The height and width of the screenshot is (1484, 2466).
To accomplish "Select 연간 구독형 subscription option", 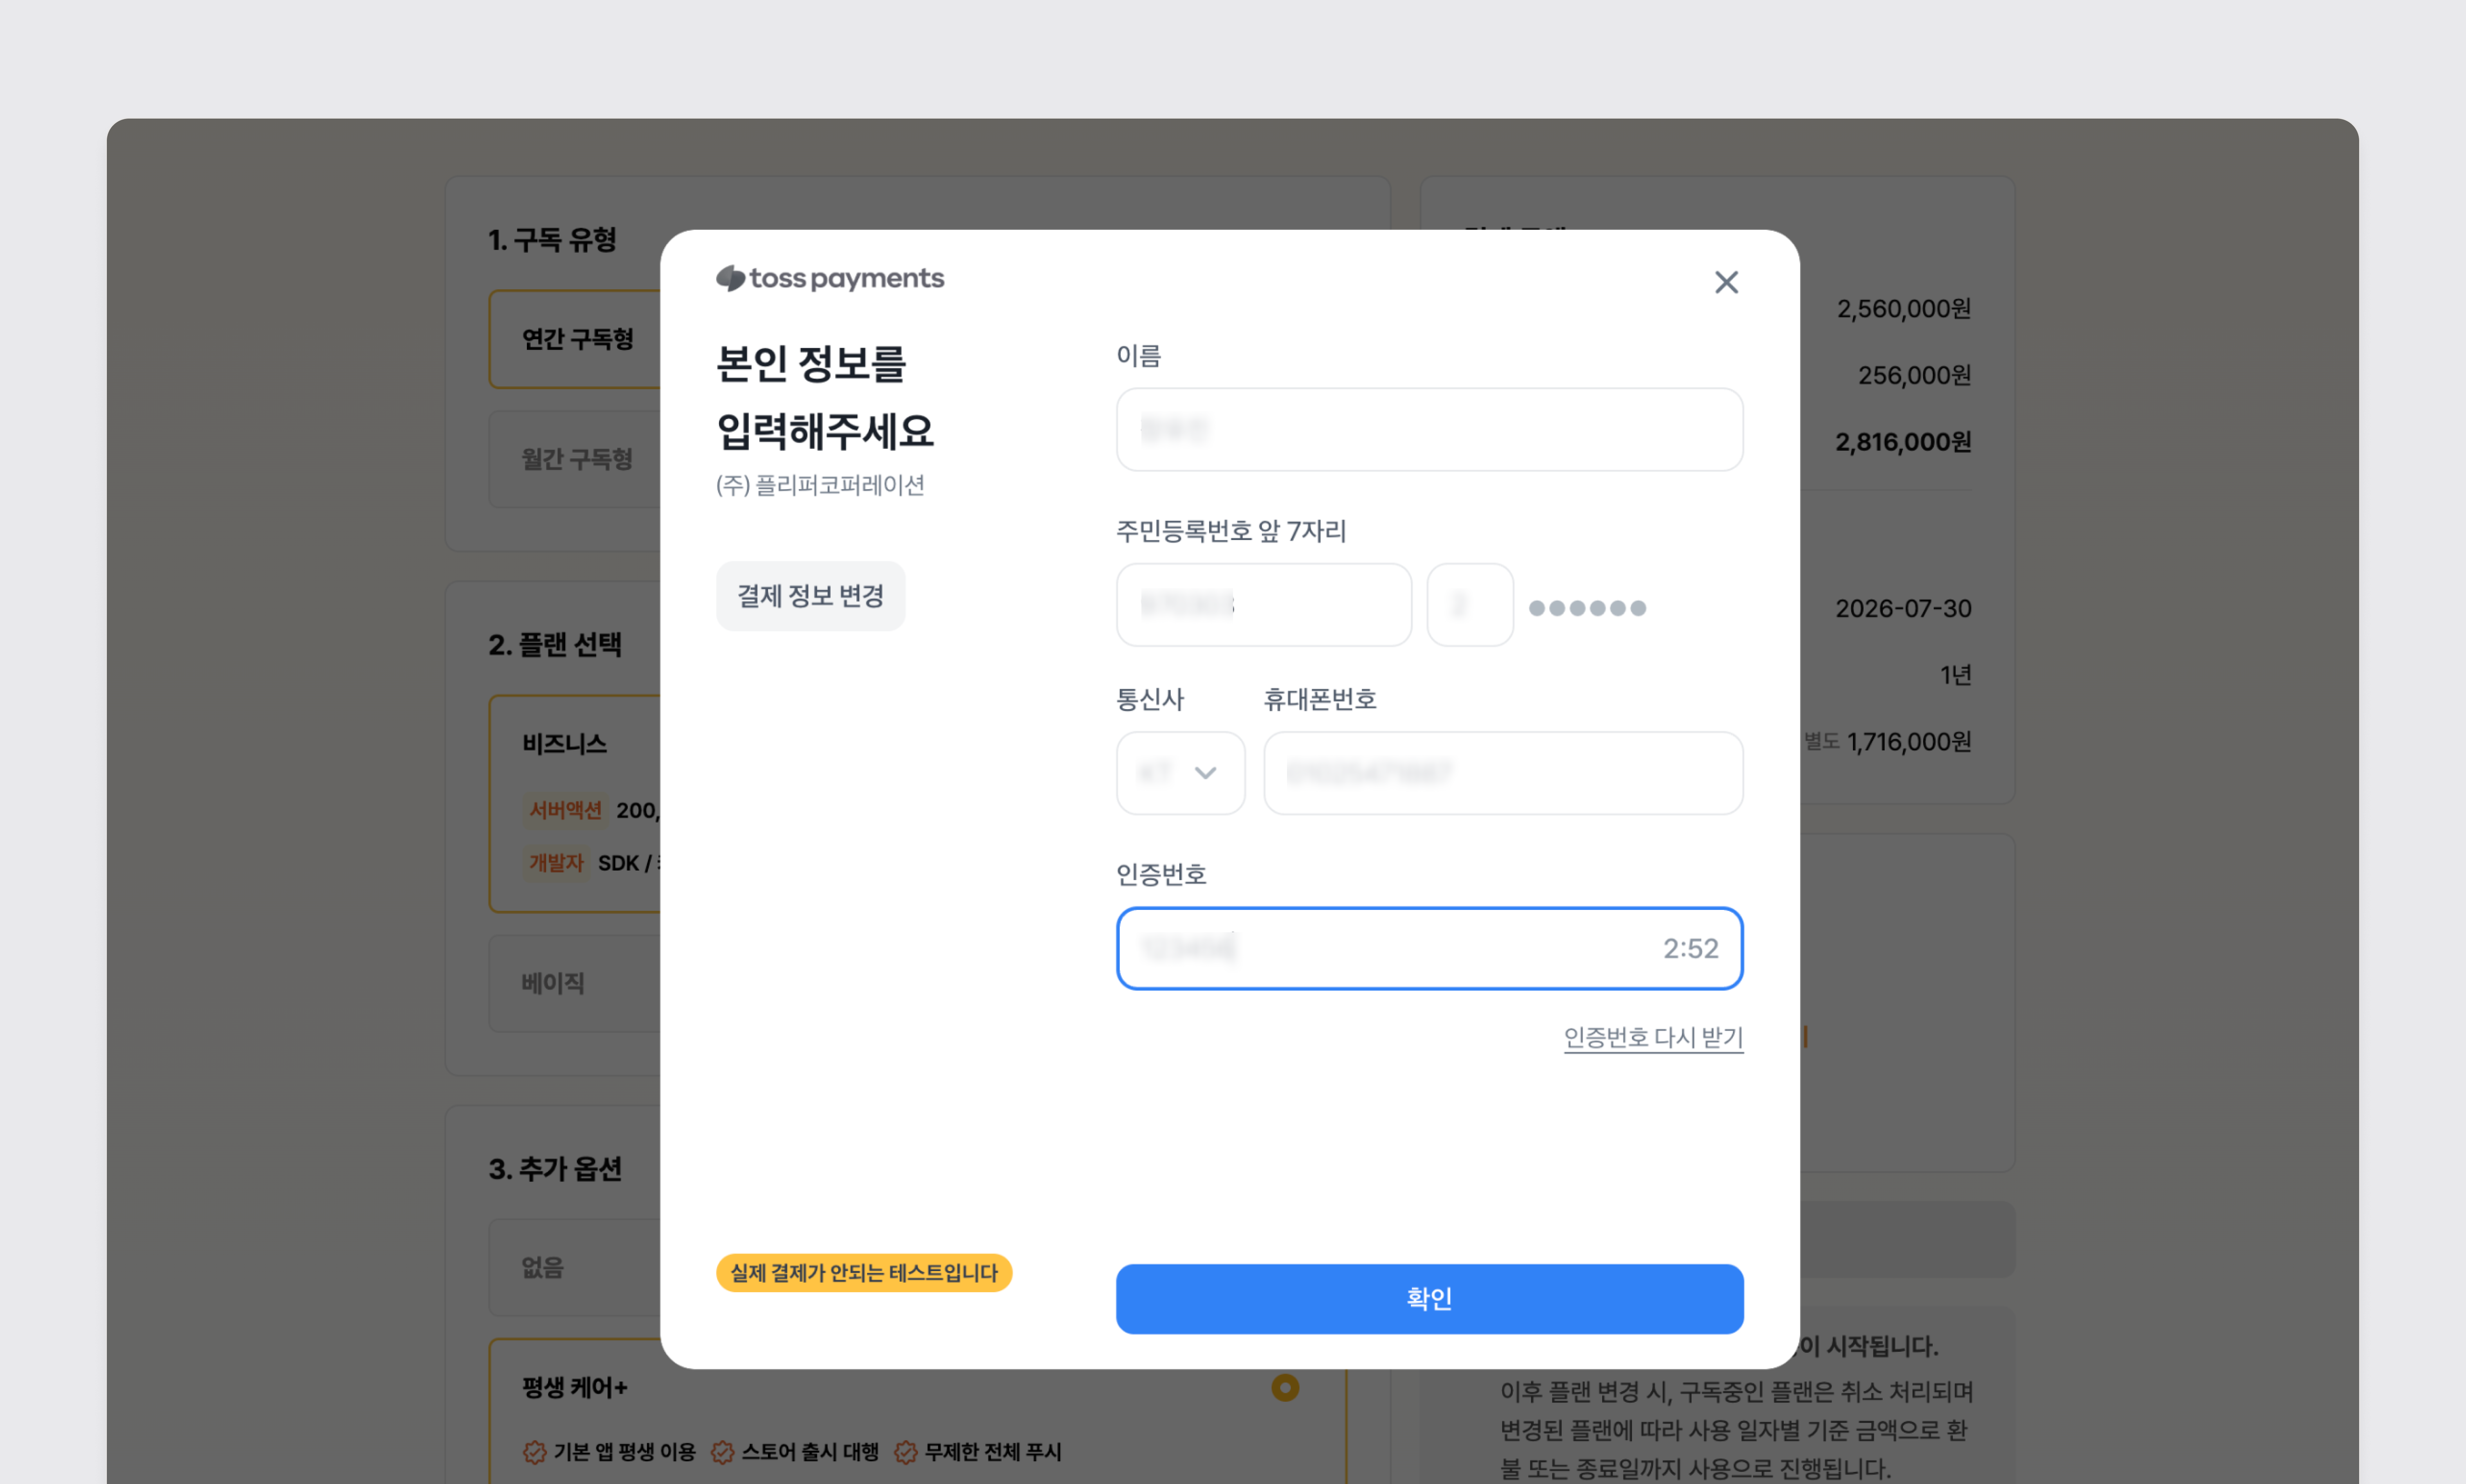I will coord(578,339).
